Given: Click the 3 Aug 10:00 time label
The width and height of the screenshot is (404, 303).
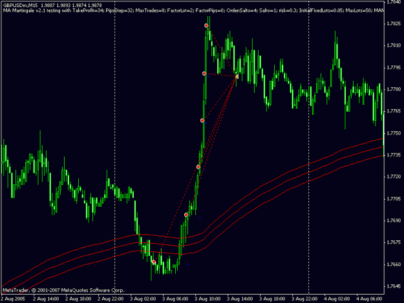Looking at the screenshot, I should [x=207, y=299].
